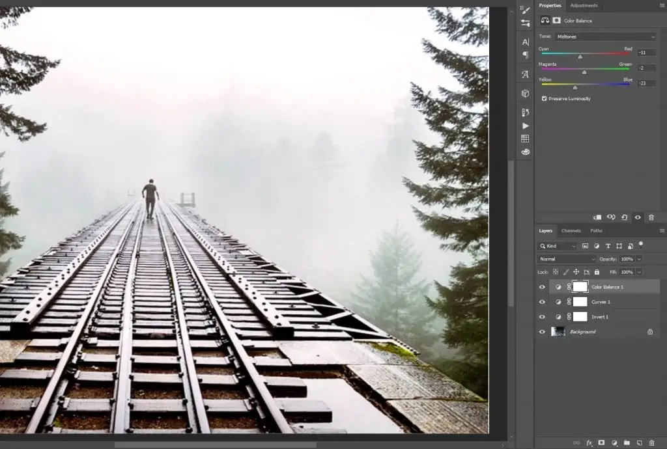Open the Character panel icon
The height and width of the screenshot is (449, 667).
pyautogui.click(x=526, y=42)
